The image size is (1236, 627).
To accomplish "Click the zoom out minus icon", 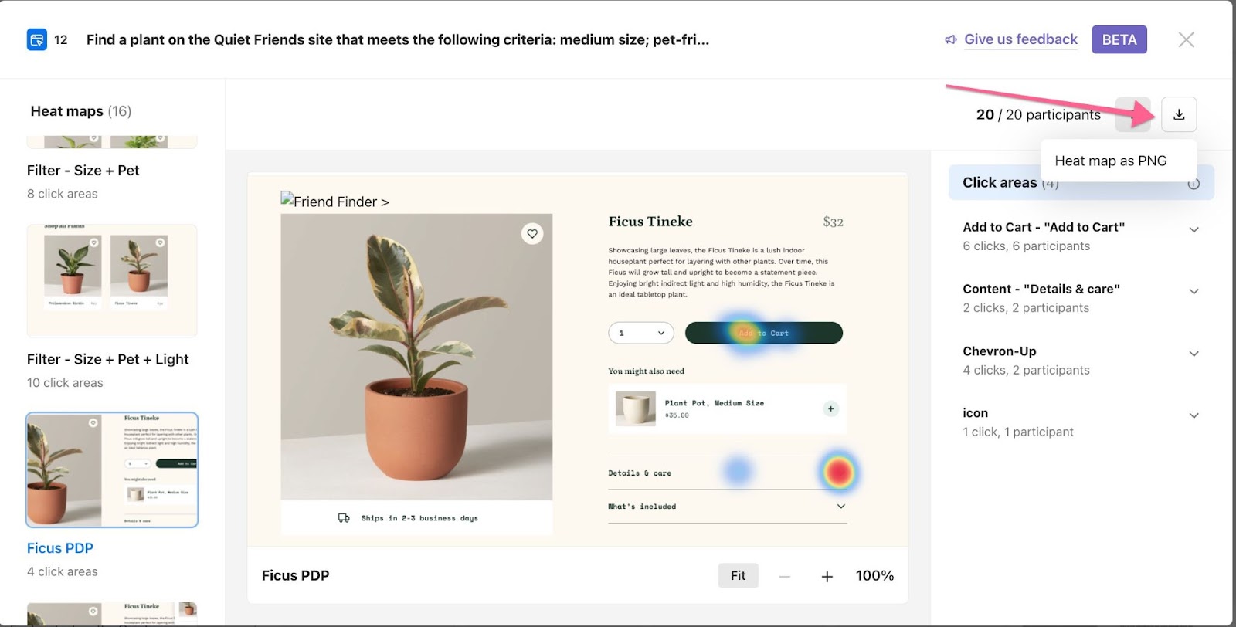I will tap(784, 576).
